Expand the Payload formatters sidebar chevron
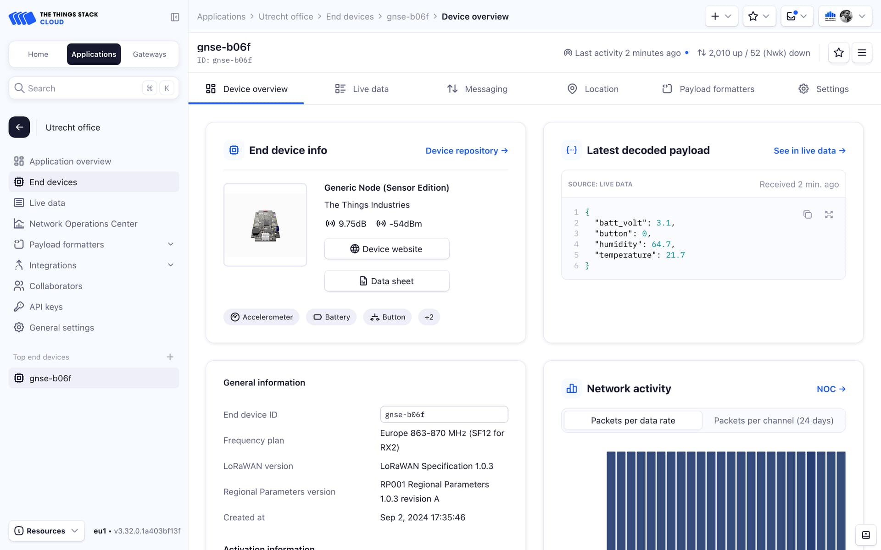Image resolution: width=881 pixels, height=550 pixels. pyautogui.click(x=170, y=244)
